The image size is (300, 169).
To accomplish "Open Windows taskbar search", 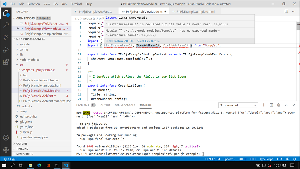I will click(x=13, y=165).
